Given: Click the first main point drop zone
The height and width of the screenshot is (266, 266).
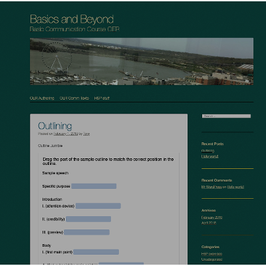Looking at the screenshot, I should click(96, 252).
